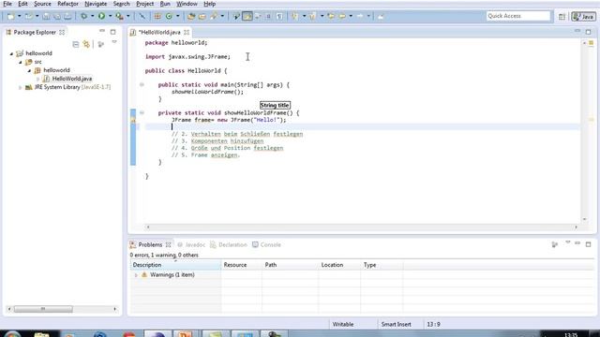Viewport: 600px width, 337px height.
Task: Open the Package Explorer view menu triangle
Action: tap(114, 42)
